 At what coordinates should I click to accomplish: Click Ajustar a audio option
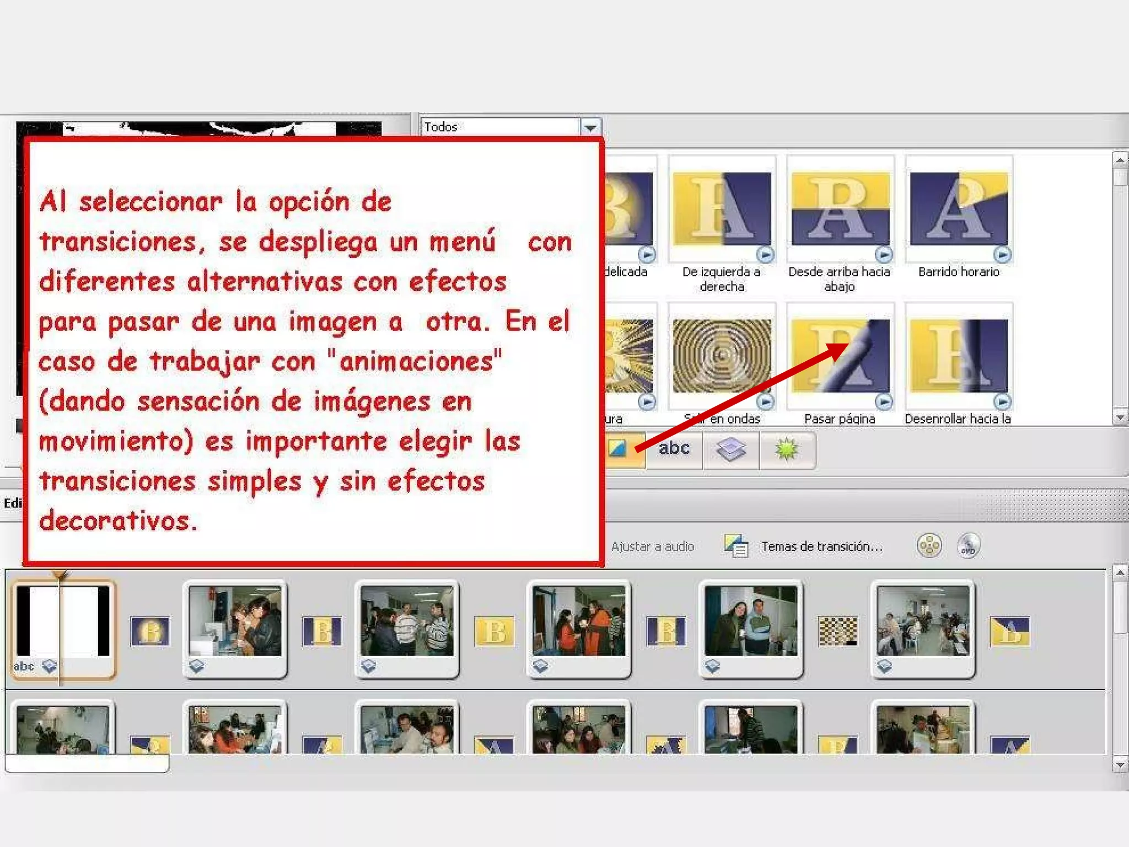652,546
